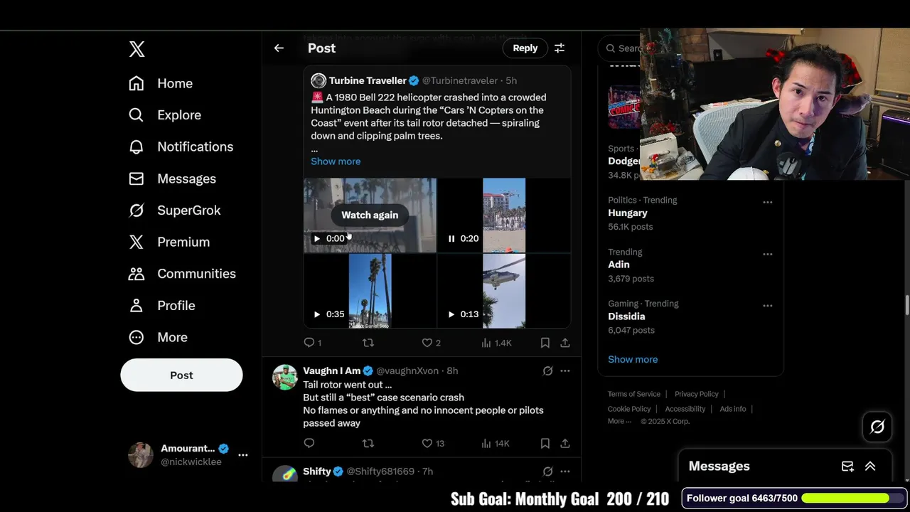
Task: Open floating Grok button
Action: pyautogui.click(x=877, y=427)
